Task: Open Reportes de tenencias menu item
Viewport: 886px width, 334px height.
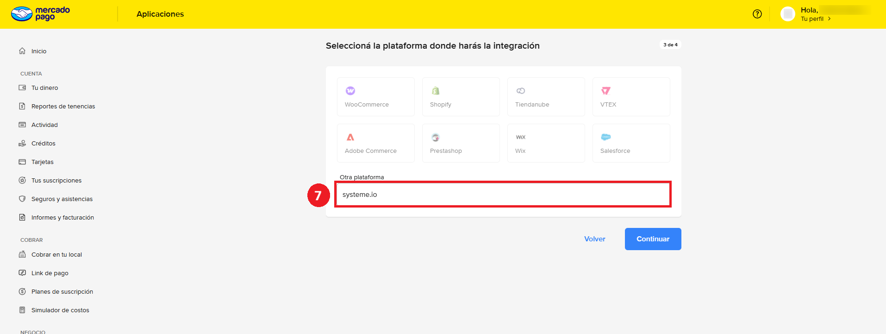Action: pos(63,106)
